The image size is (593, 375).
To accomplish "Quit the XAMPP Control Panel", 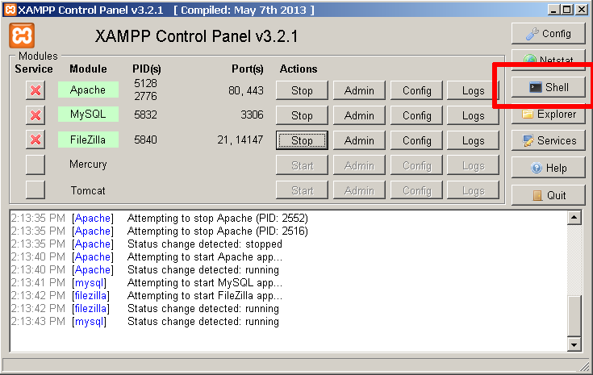I will [548, 195].
